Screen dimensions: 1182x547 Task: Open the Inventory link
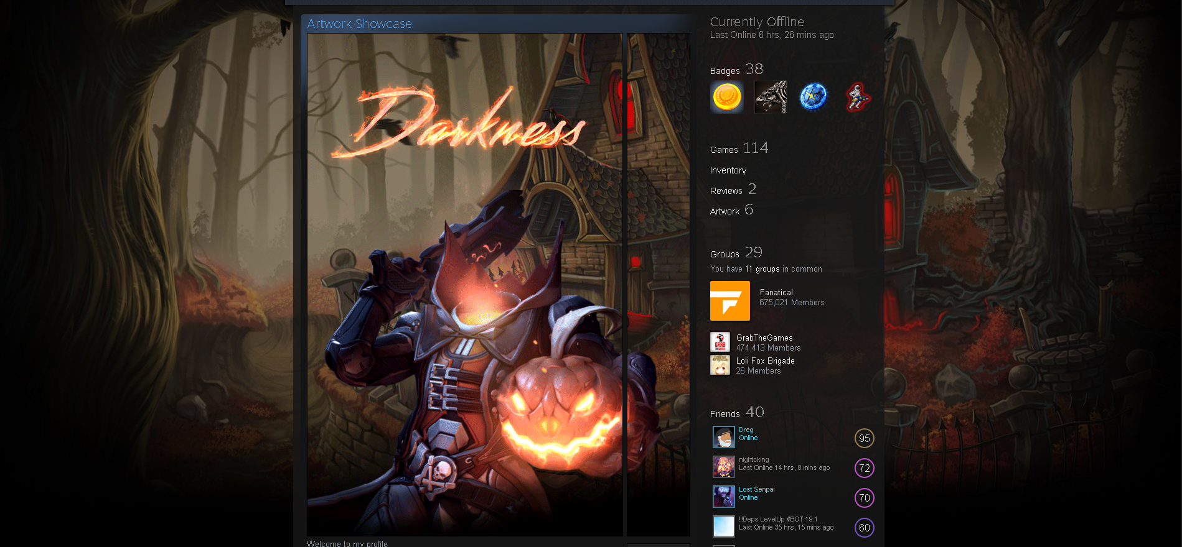[728, 170]
